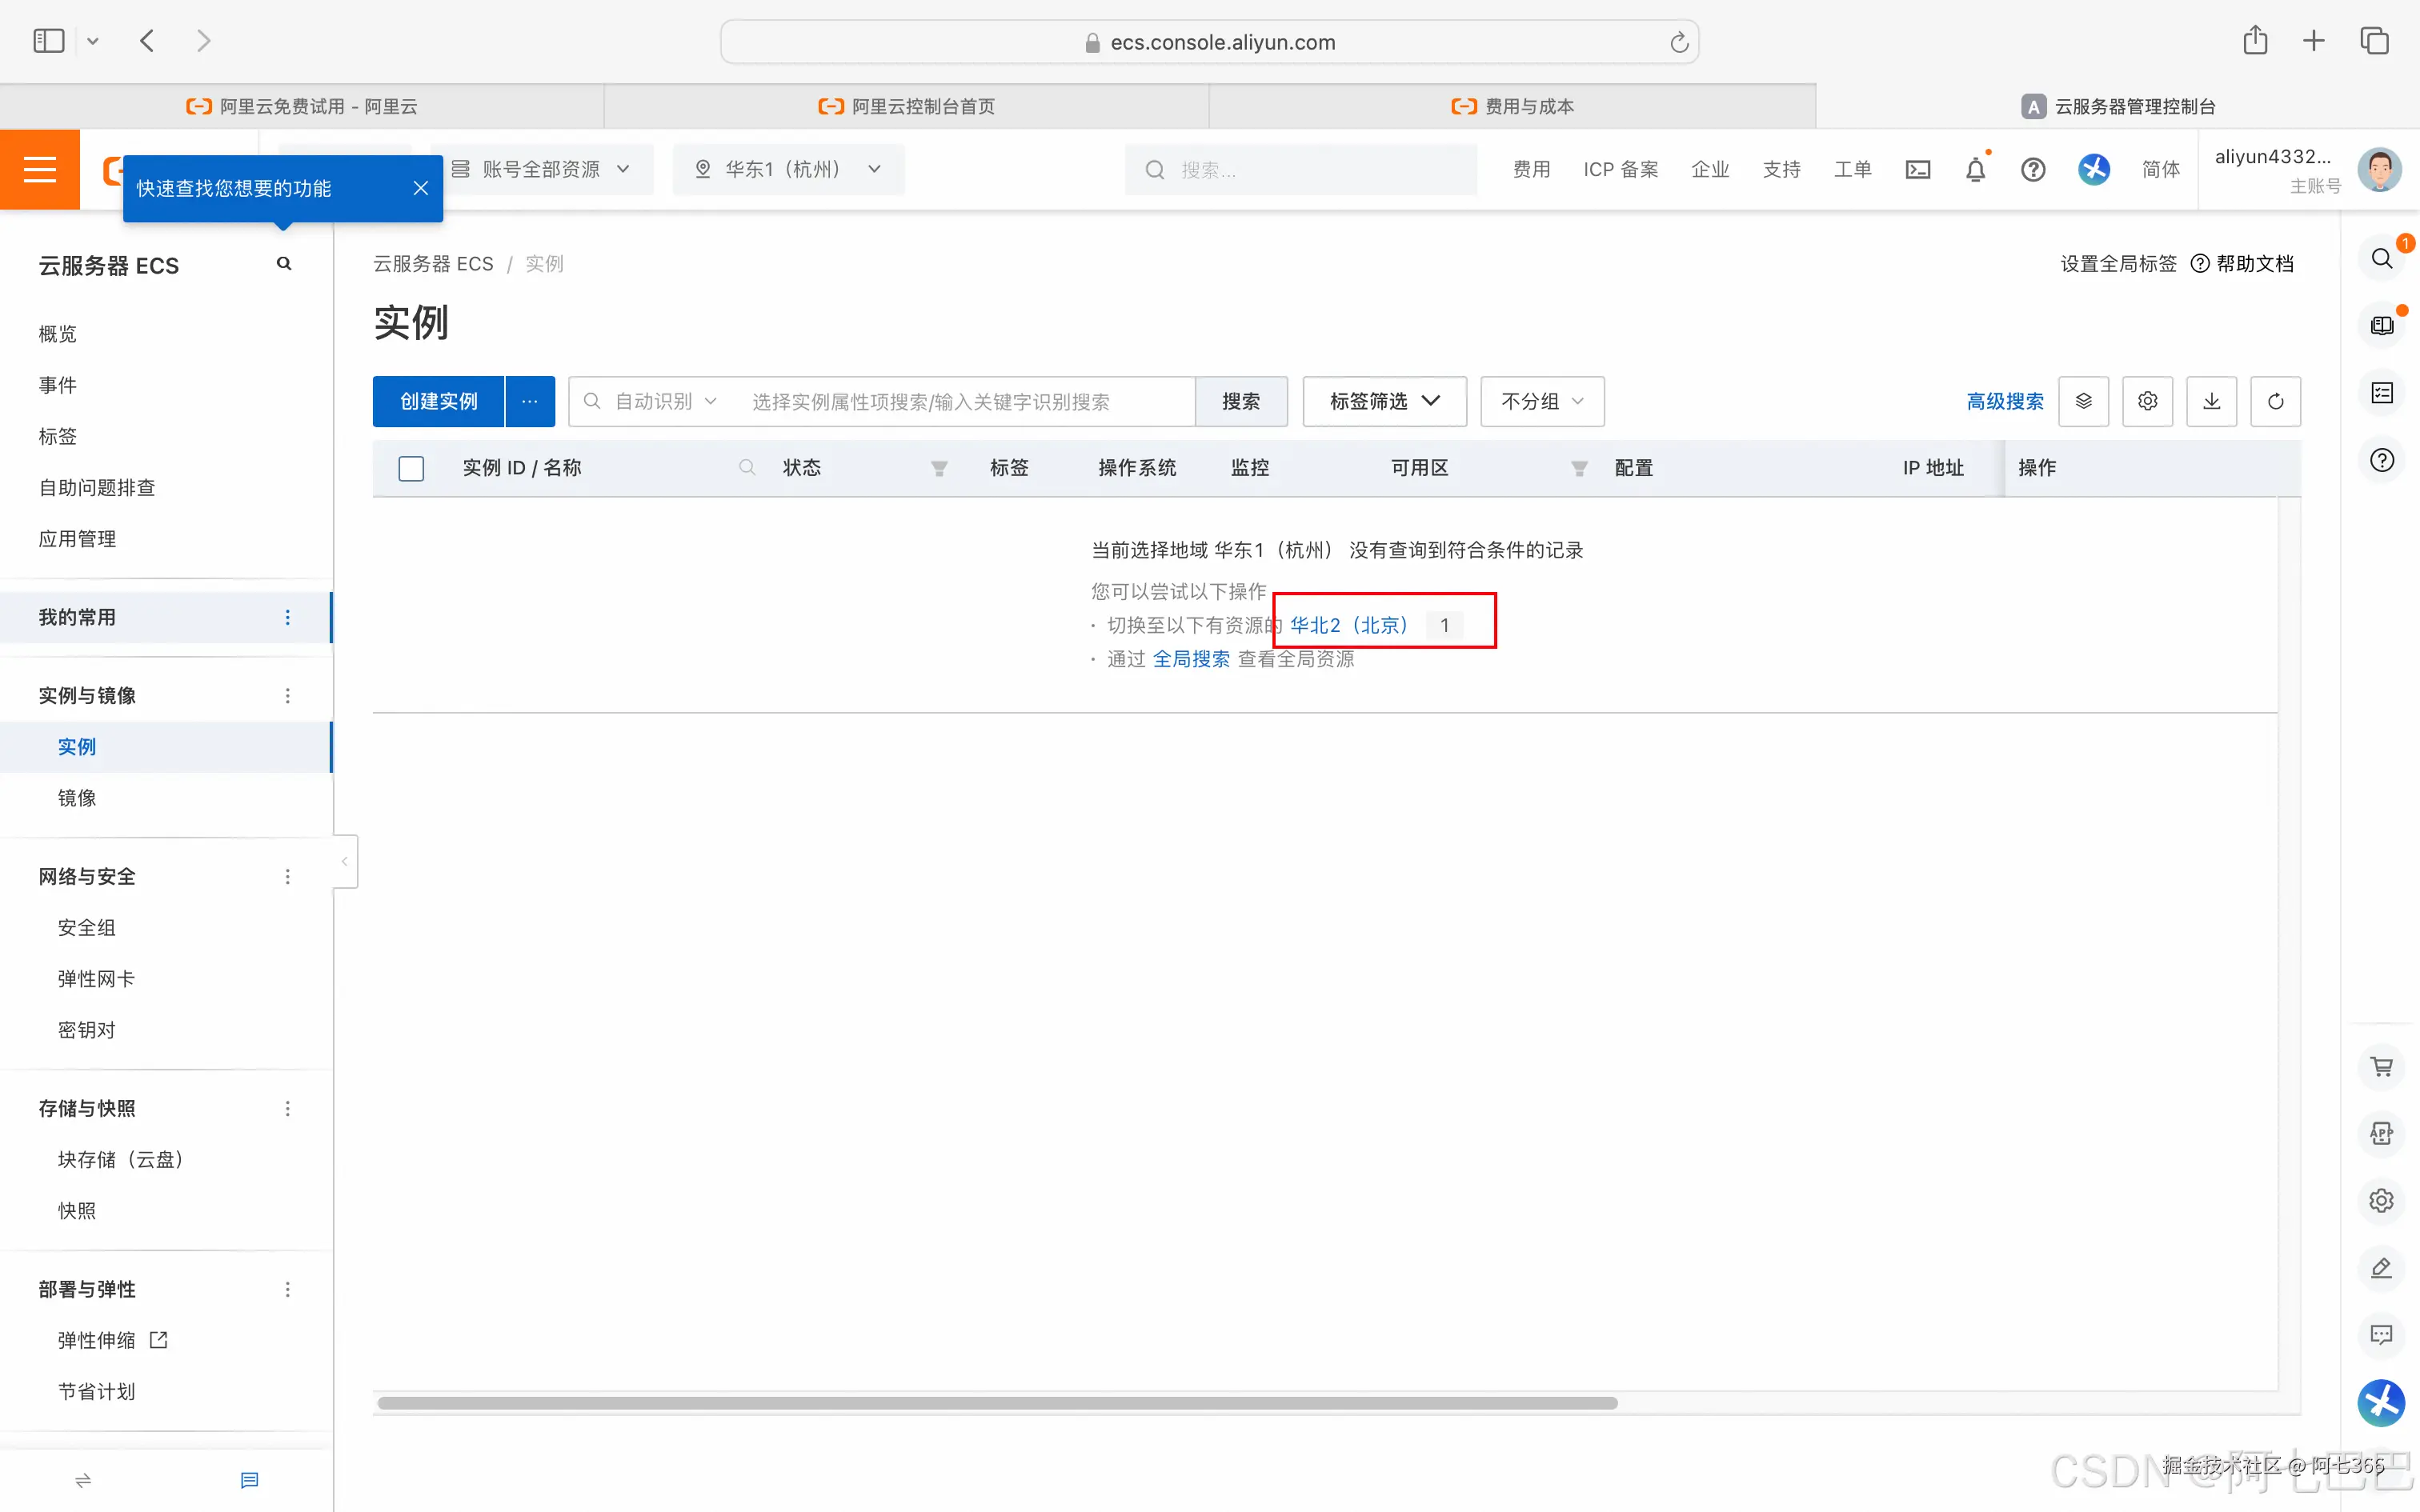The height and width of the screenshot is (1512, 2420).
Task: Open shopping cart icon in right sidebar
Action: tap(2381, 1066)
